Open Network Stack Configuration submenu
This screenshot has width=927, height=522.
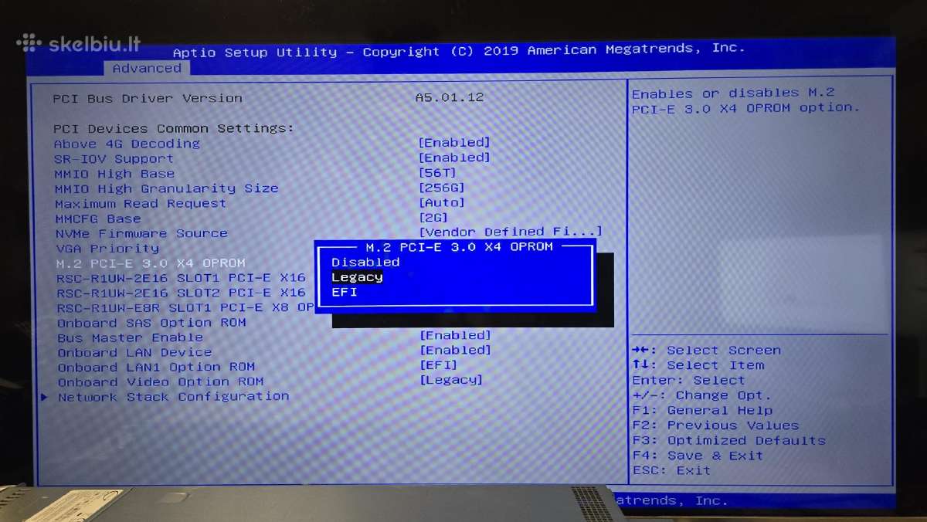(173, 396)
